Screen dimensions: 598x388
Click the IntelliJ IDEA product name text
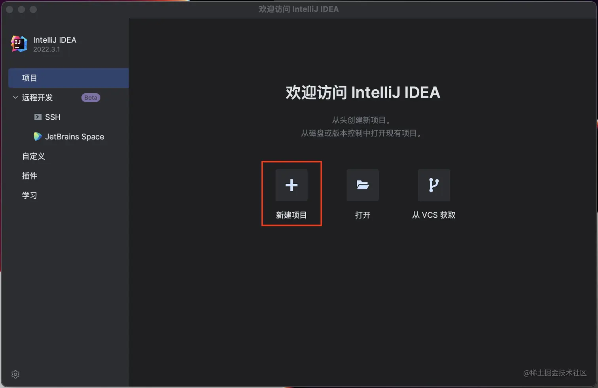[x=55, y=40]
